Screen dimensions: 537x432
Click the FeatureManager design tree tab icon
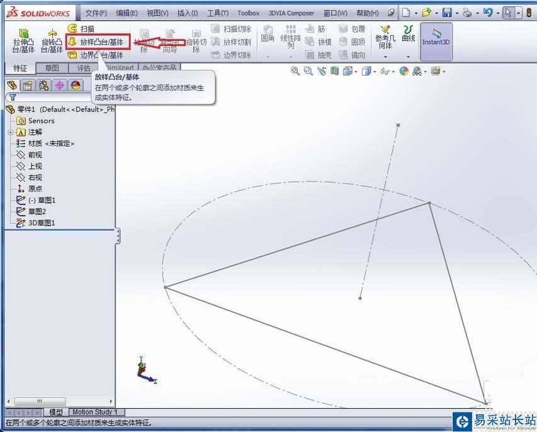(x=13, y=84)
